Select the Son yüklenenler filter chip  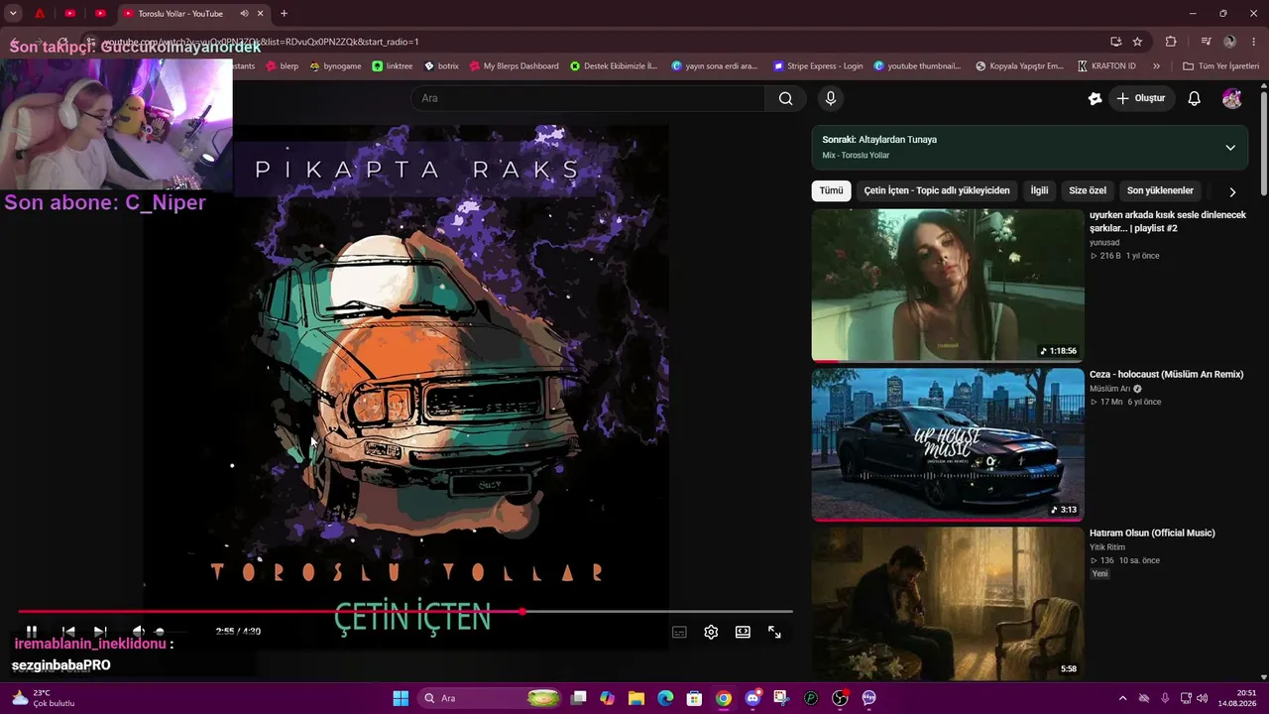pos(1160,190)
